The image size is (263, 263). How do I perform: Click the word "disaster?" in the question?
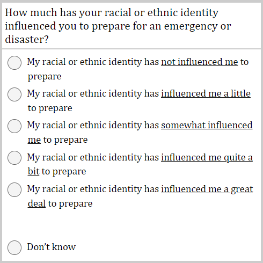pyautogui.click(x=27, y=39)
